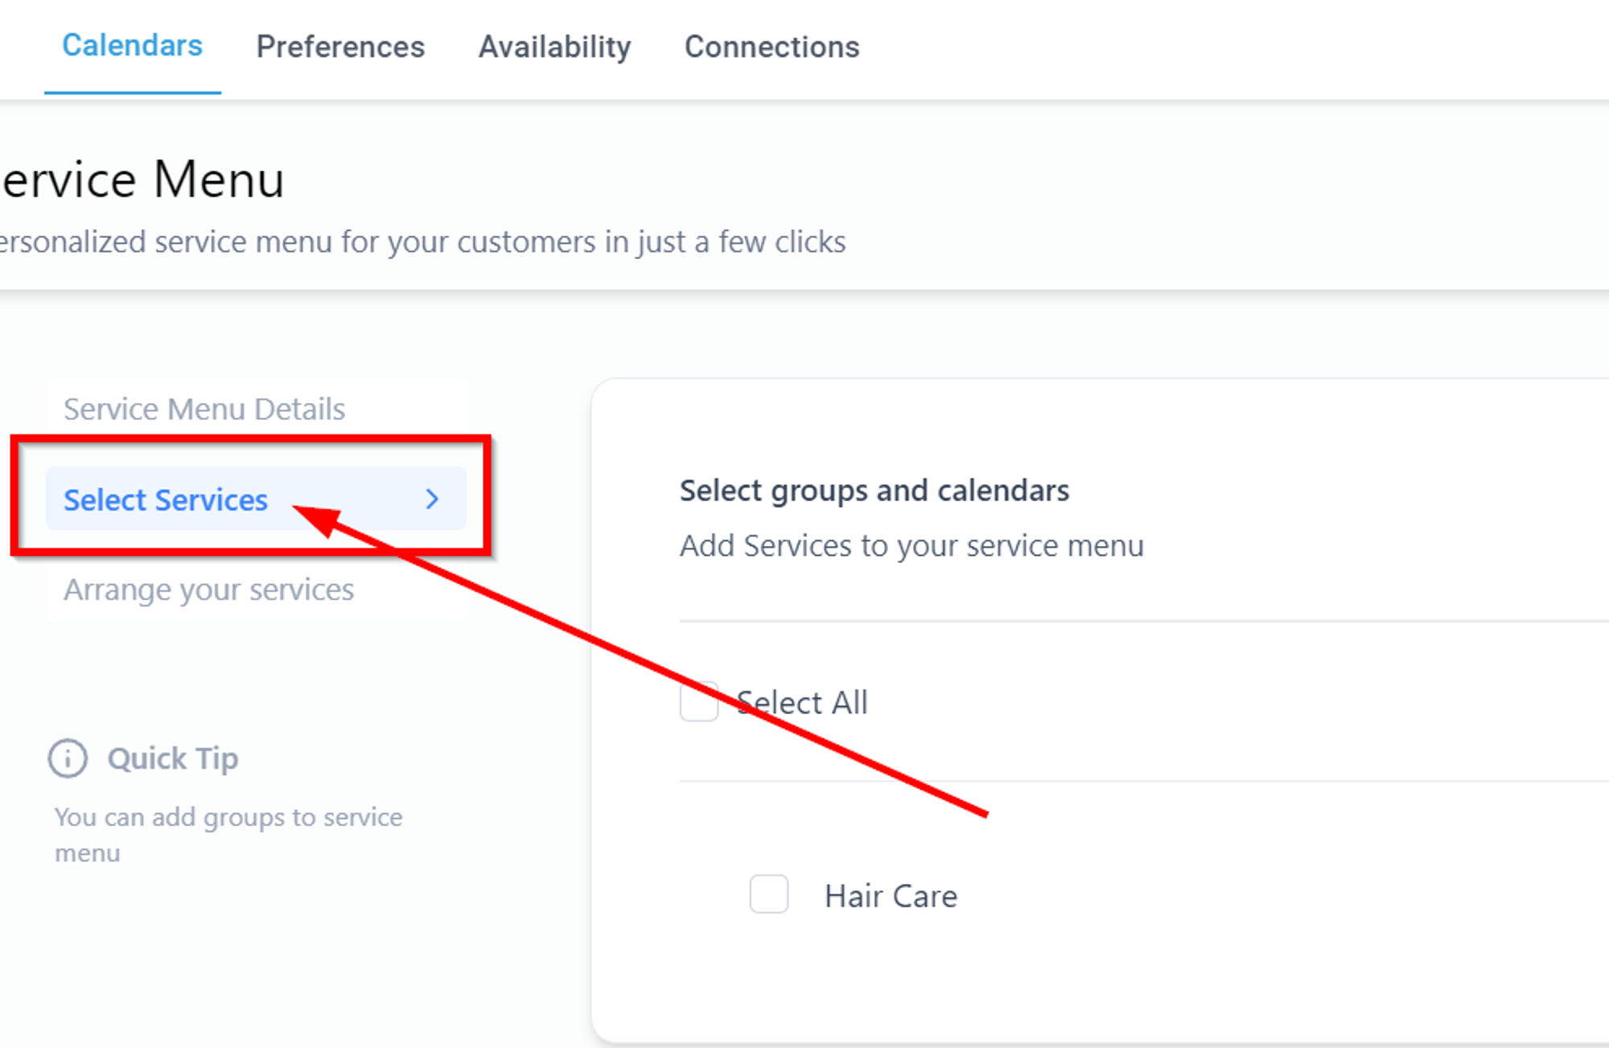Image resolution: width=1609 pixels, height=1048 pixels.
Task: Click the Quick Tip heading text
Action: click(x=173, y=758)
